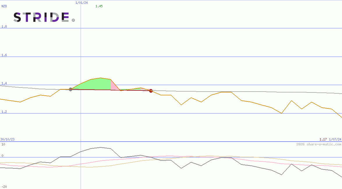342x189 pixels.
Task: Click the 1/07/24 end date label
Action: 335,139
